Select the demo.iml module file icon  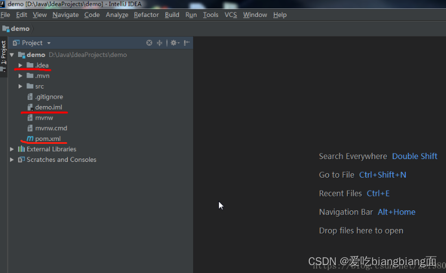[30, 107]
